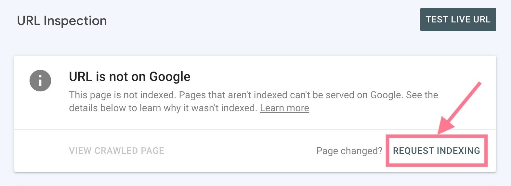Click the horizontal divider line in the card

pos(195,130)
